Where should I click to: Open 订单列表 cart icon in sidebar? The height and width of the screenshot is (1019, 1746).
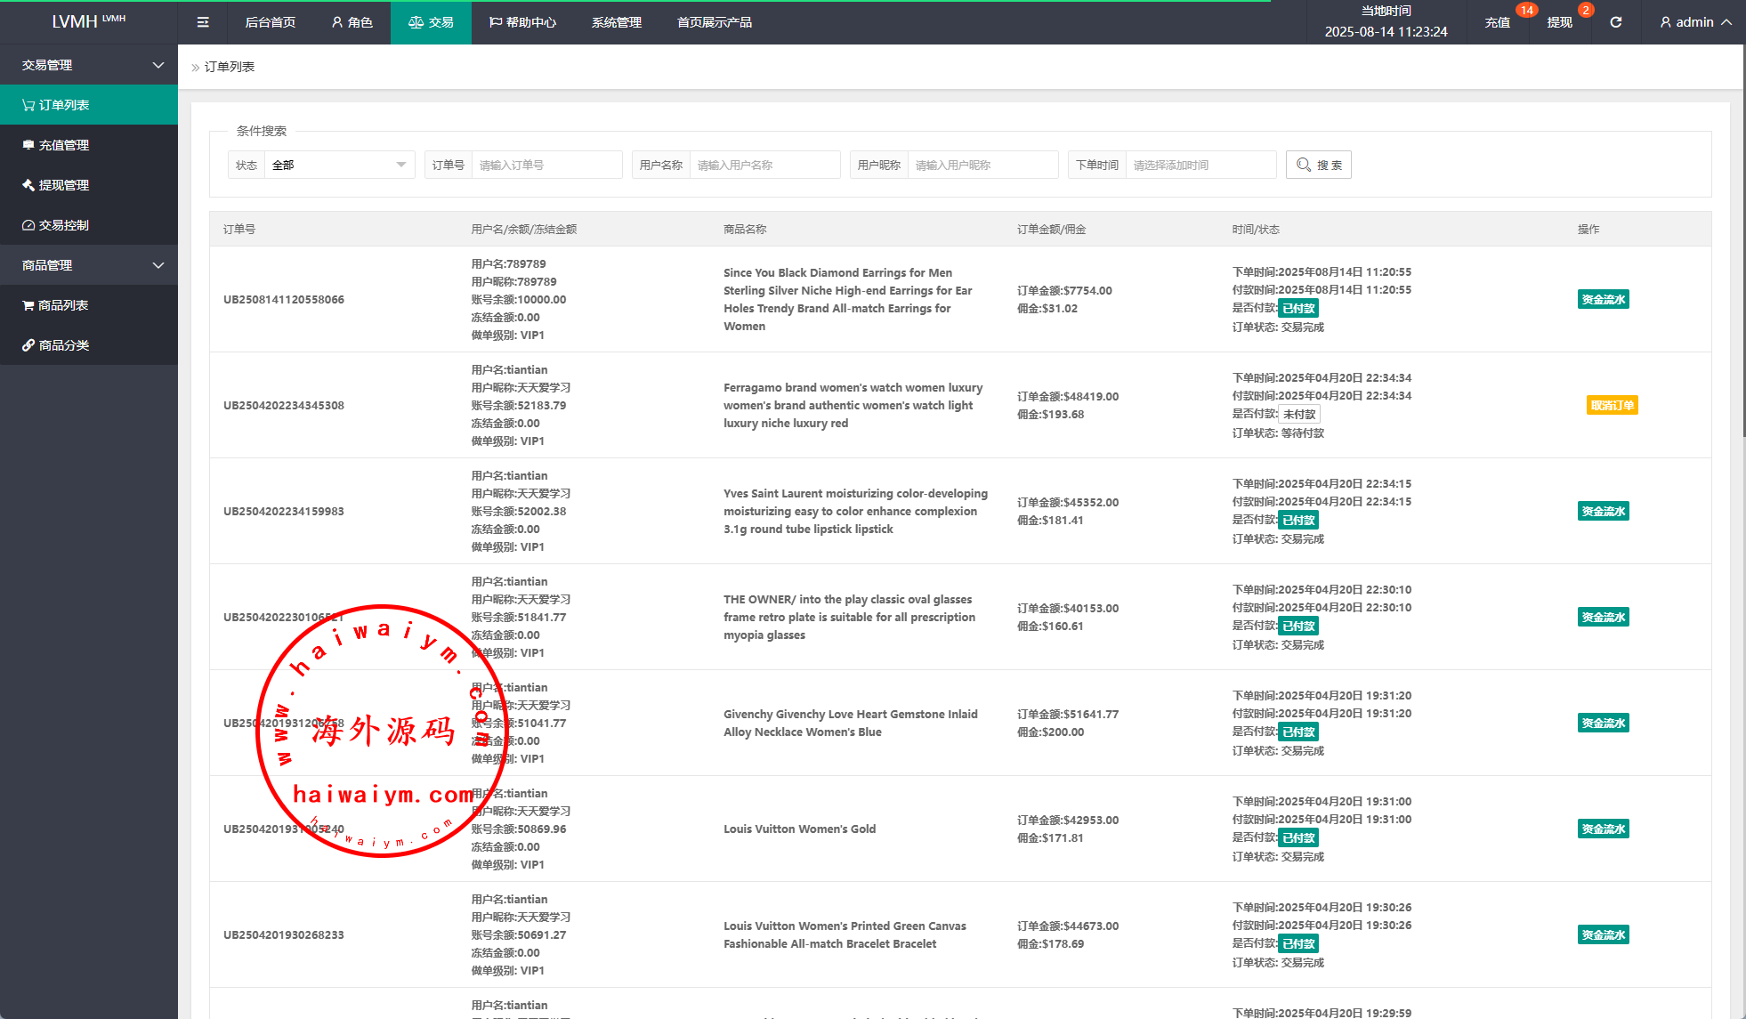pos(28,105)
